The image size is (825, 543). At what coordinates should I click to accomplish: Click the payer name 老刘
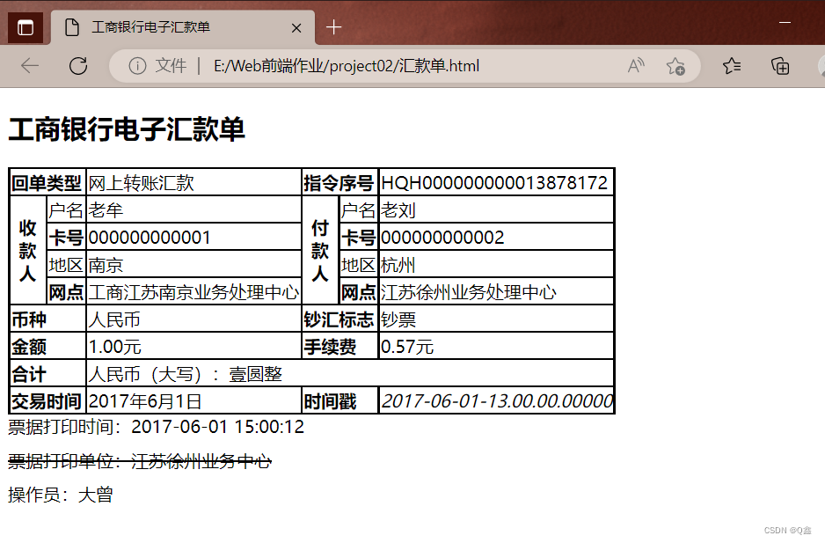pyautogui.click(x=398, y=210)
